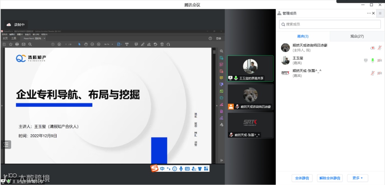Click the pink organize pages tool icon
Viewport: 385px width, 185px height.
coord(221,65)
